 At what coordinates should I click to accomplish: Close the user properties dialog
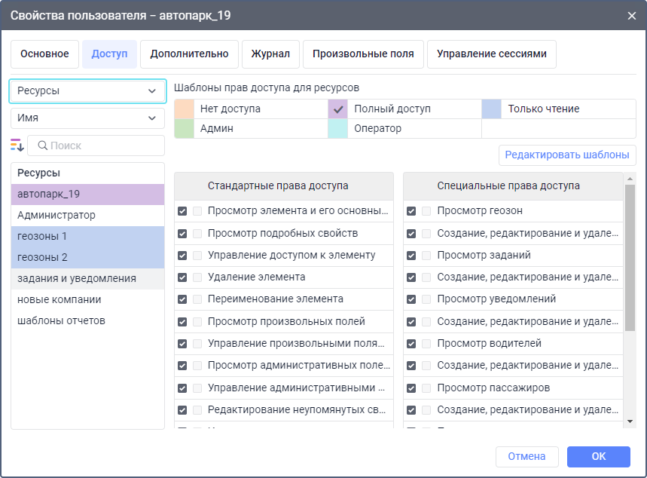click(x=631, y=15)
